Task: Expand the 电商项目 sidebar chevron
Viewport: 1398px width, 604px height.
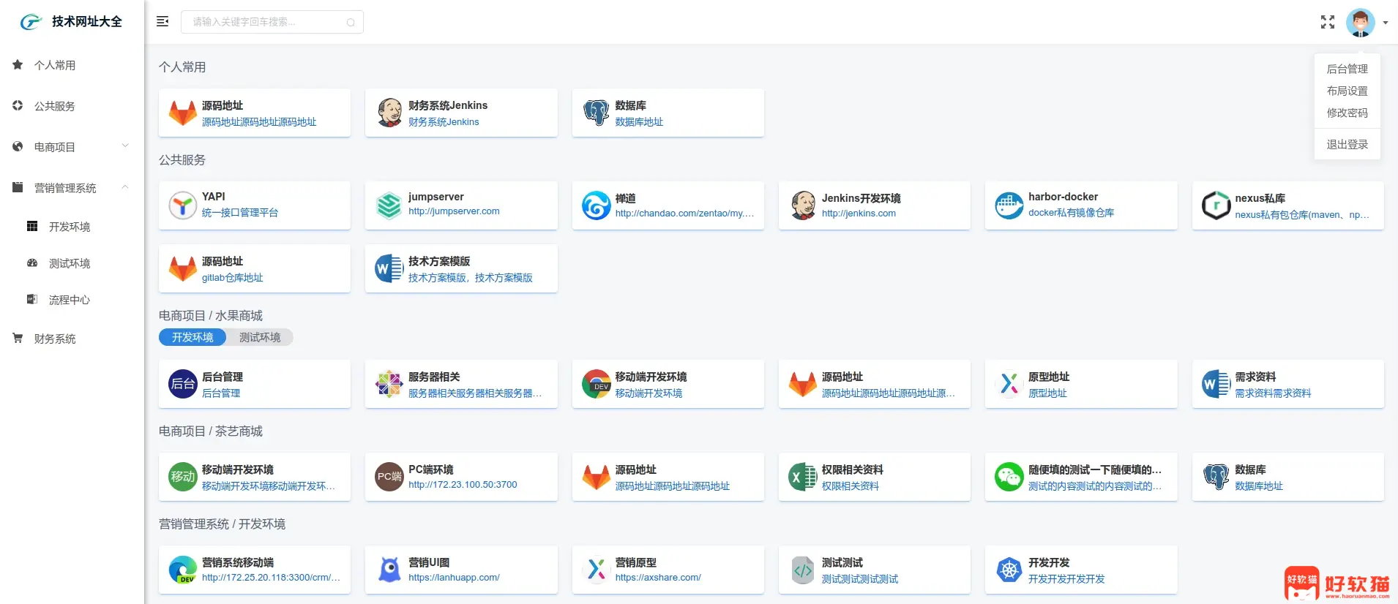Action: coord(125,146)
